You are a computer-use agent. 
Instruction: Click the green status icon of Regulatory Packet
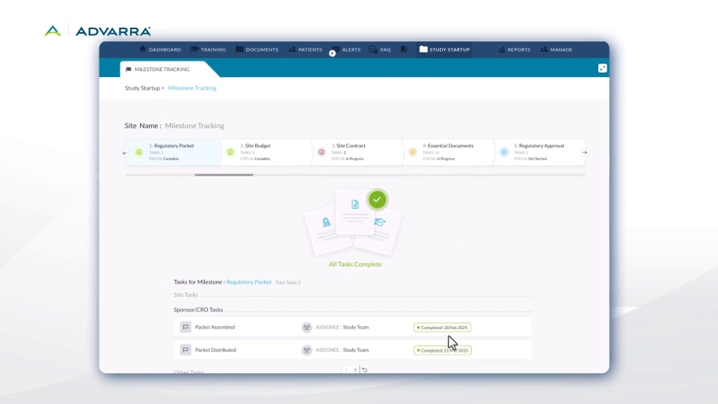pos(139,152)
